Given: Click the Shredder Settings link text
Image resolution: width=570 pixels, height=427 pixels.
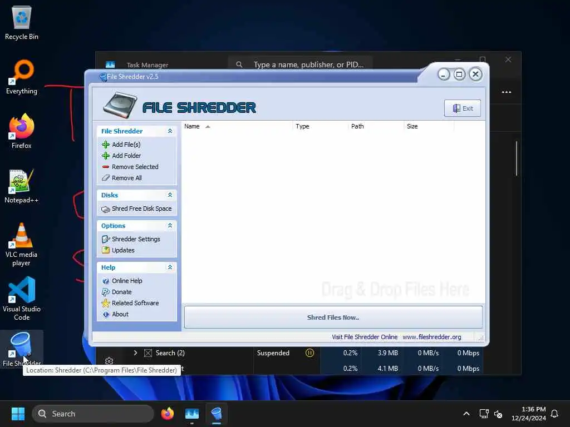Looking at the screenshot, I should 136,239.
